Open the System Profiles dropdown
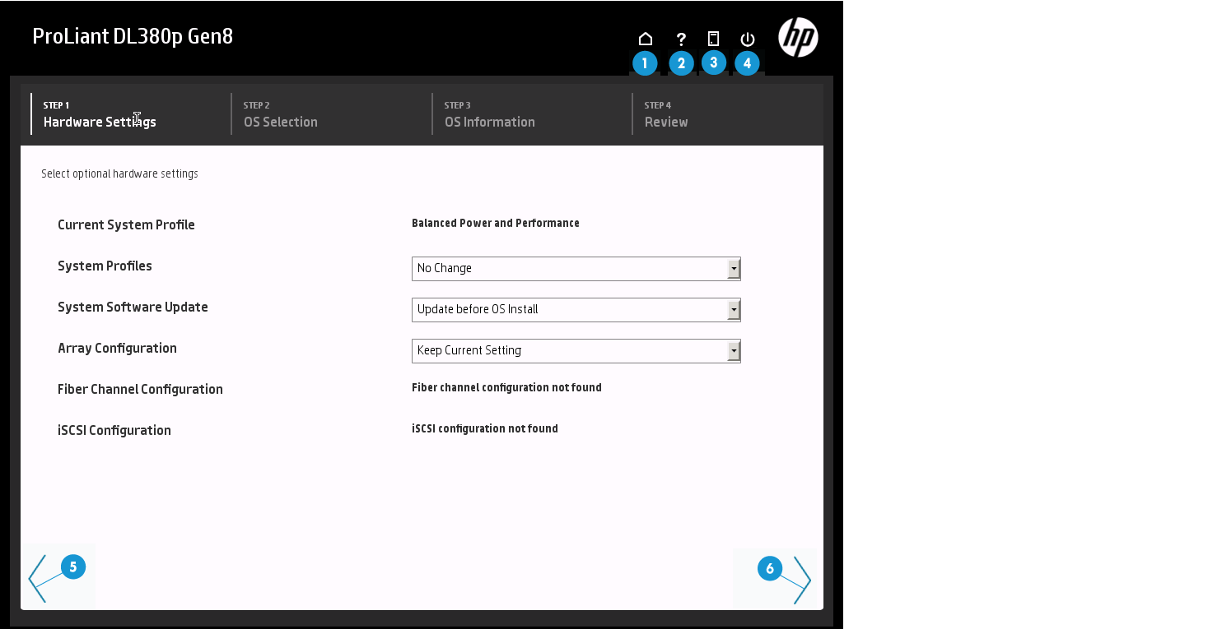Image resolution: width=1222 pixels, height=629 pixels. click(x=576, y=269)
